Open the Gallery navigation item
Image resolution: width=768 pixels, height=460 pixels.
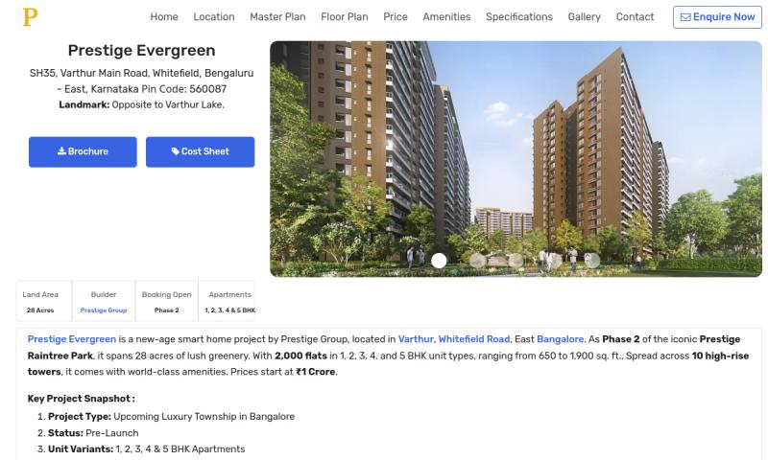[585, 17]
